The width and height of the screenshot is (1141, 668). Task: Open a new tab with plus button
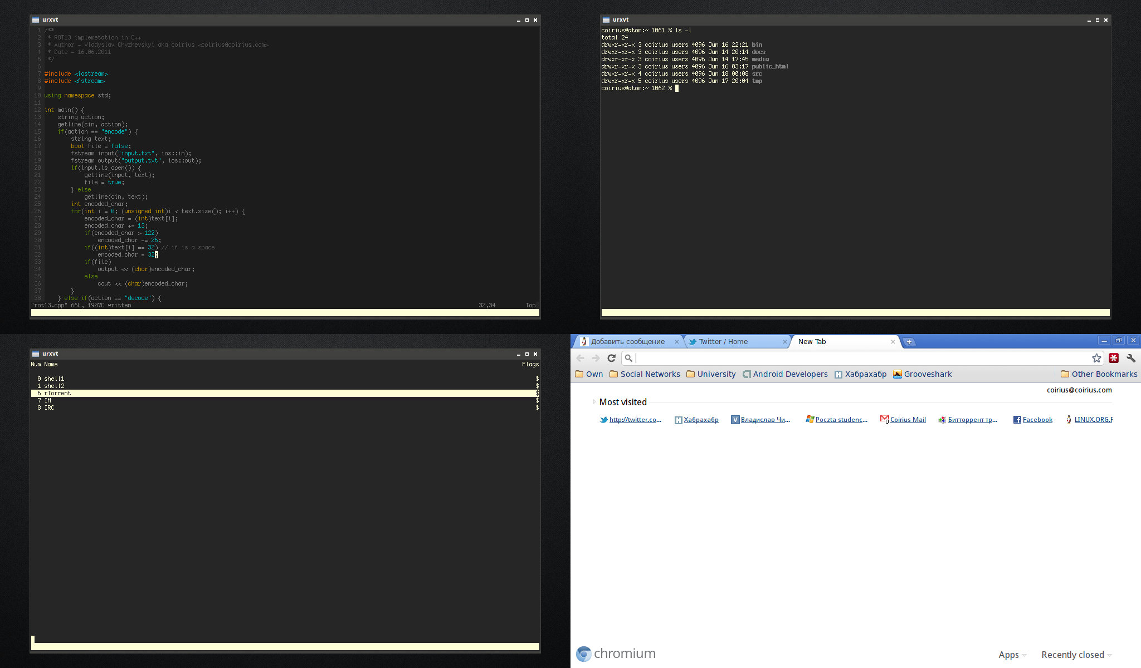click(x=909, y=342)
